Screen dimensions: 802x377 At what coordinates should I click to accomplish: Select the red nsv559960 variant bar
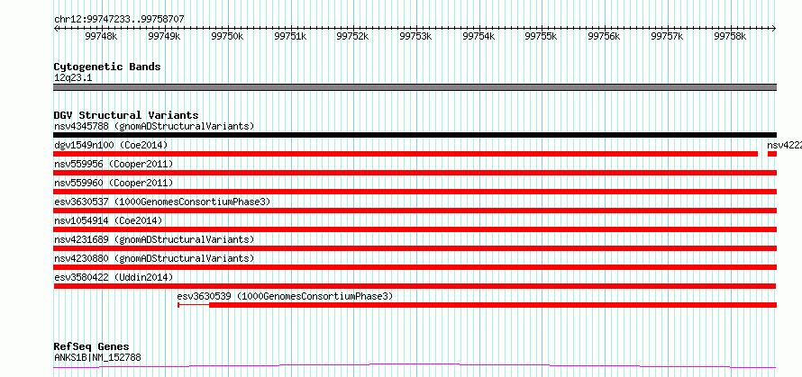coord(415,192)
